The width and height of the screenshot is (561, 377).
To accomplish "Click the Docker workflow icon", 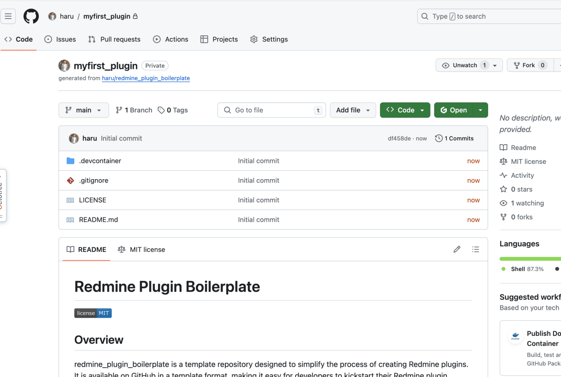I will click(x=515, y=337).
